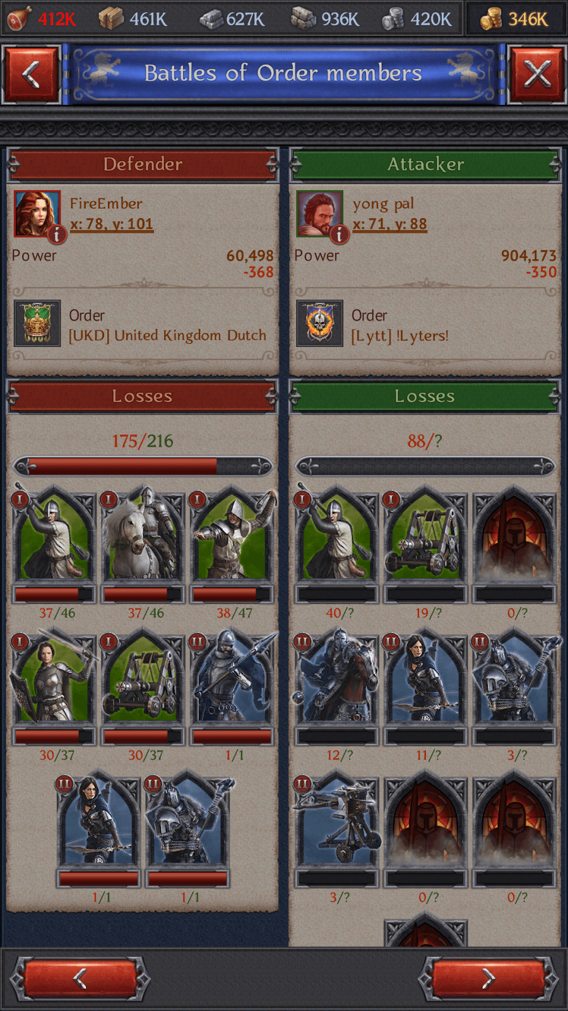The image size is (568, 1011).
Task: Select attacker's tier II ballista with 3/? losses
Action: [x=337, y=819]
